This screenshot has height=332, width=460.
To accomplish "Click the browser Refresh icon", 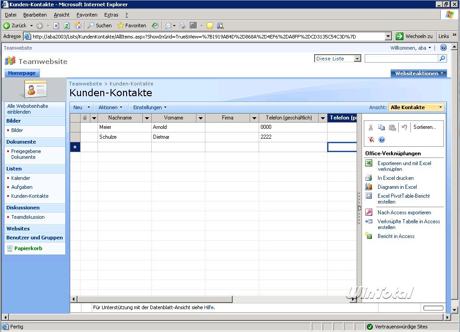I will pyautogui.click(x=67, y=26).
